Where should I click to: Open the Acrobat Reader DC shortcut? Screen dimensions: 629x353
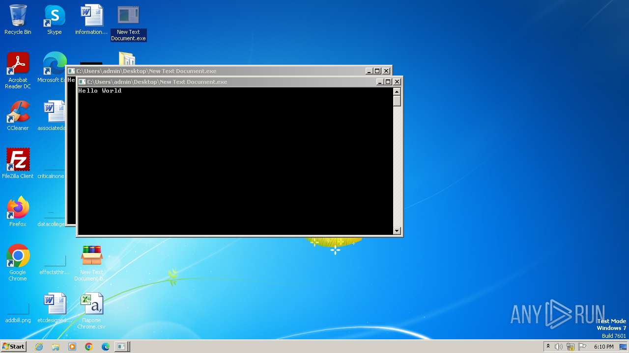(x=18, y=71)
